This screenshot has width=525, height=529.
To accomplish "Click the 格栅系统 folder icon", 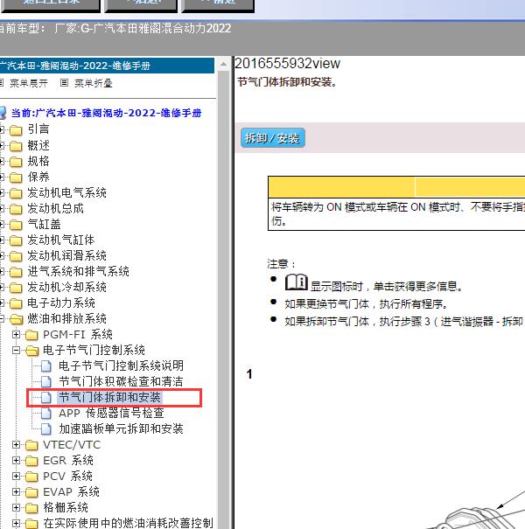I will (x=31, y=508).
